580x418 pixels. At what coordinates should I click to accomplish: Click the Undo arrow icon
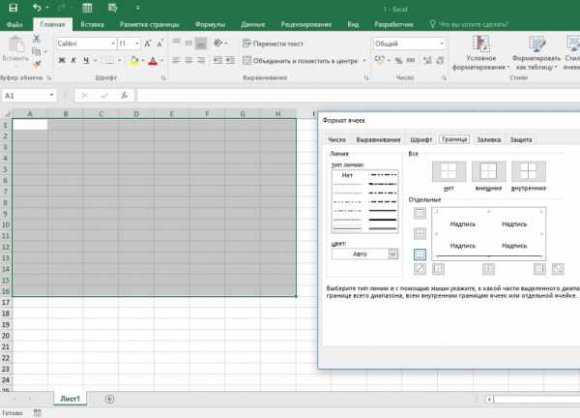37,8
